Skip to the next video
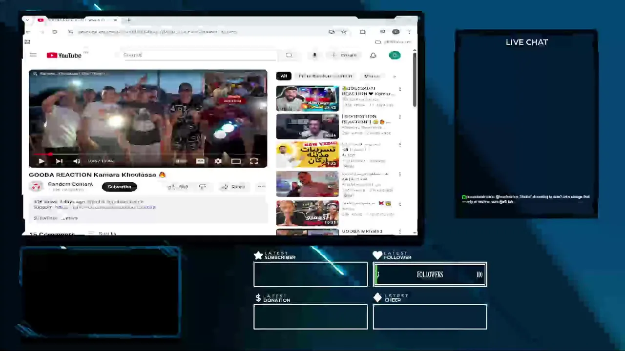Viewport: 625px width, 351px height. [x=59, y=161]
